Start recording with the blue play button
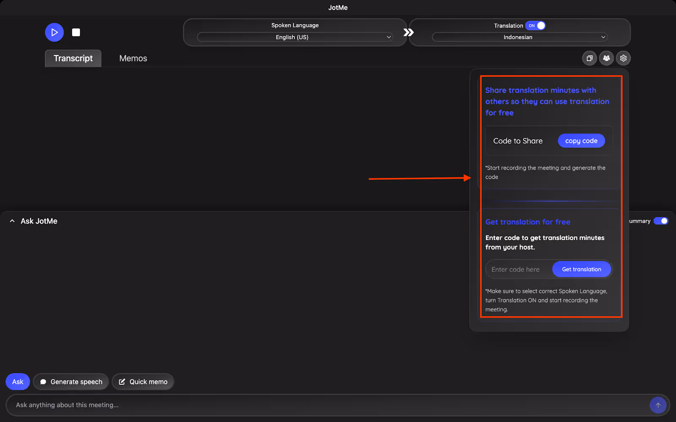This screenshot has height=422, width=676. (55, 32)
